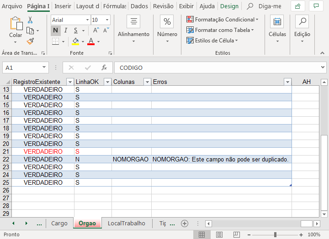The width and height of the screenshot is (329, 239).
Task: Click the Cut scissors icon
Action: point(30,20)
